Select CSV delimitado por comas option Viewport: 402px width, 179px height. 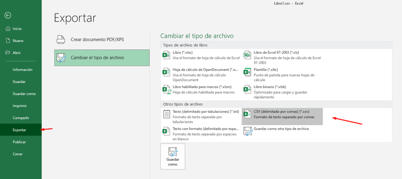282,117
